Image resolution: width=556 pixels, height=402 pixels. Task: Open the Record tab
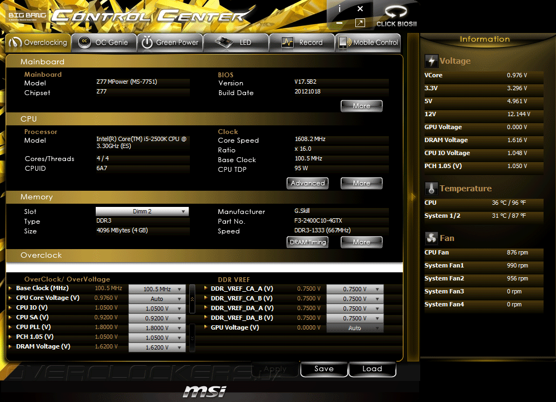302,43
